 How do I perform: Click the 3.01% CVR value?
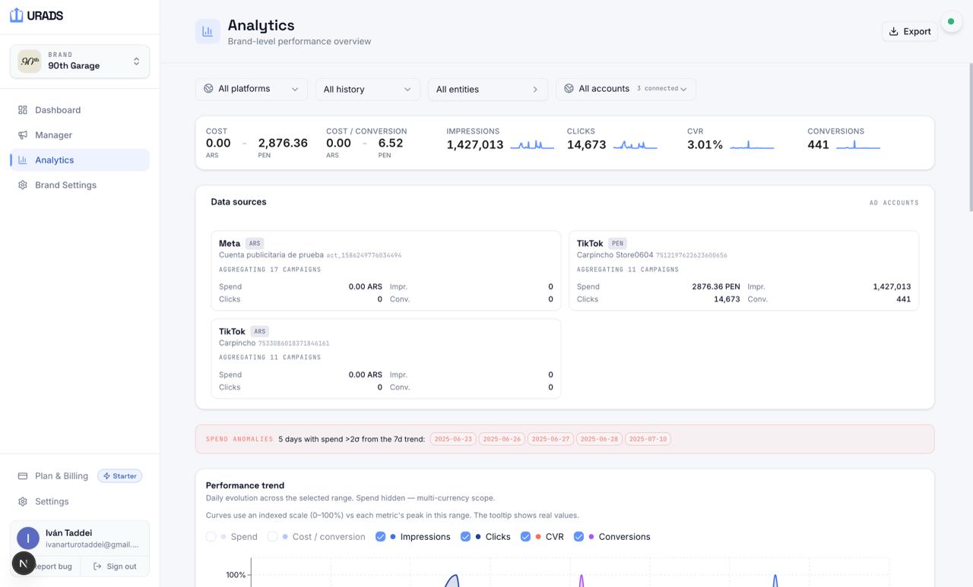click(x=705, y=144)
